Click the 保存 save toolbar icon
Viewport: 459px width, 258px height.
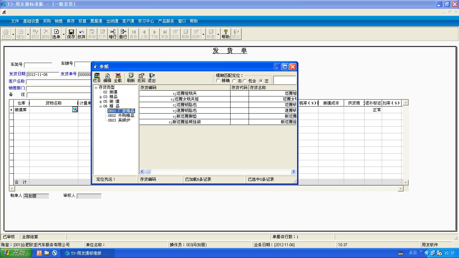pos(71,34)
